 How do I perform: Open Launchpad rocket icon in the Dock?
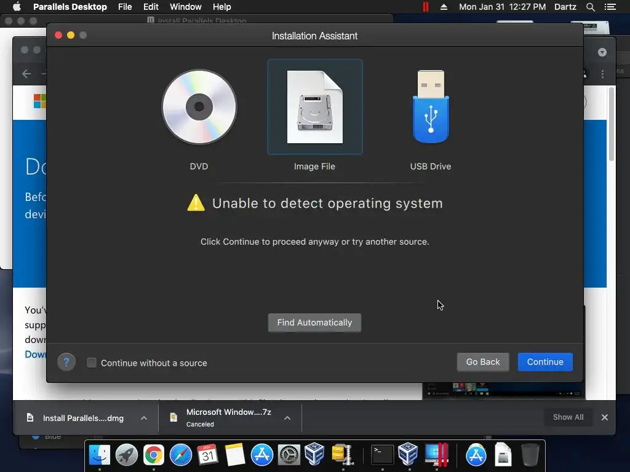(127, 455)
